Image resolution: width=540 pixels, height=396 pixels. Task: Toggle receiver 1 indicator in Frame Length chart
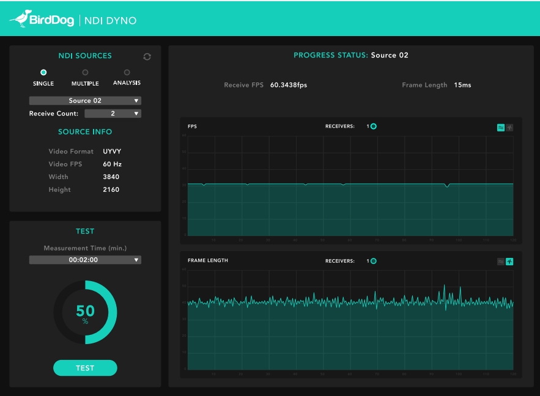pos(373,261)
